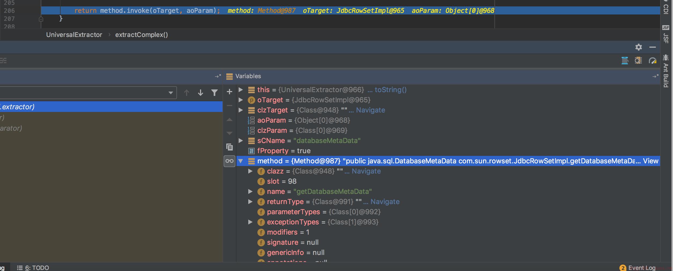The width and height of the screenshot is (673, 271).
Task: Expand the clazz field
Action: click(x=250, y=171)
